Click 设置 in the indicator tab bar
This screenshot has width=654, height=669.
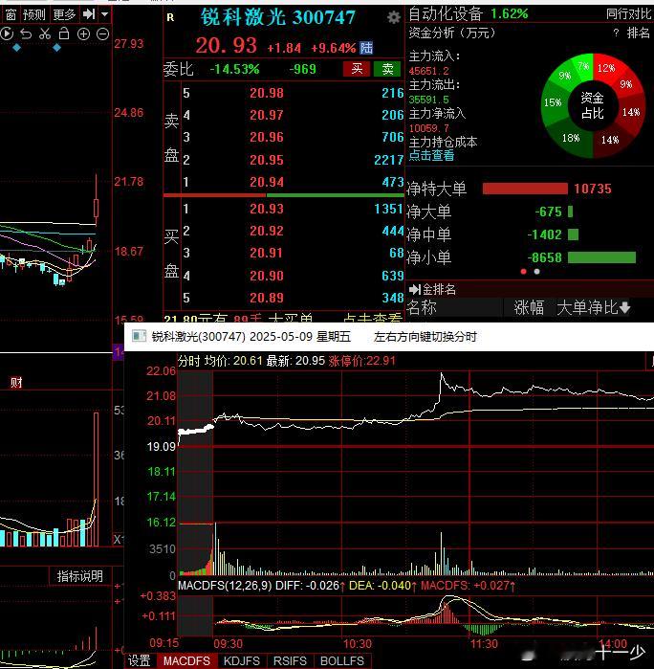[140, 660]
